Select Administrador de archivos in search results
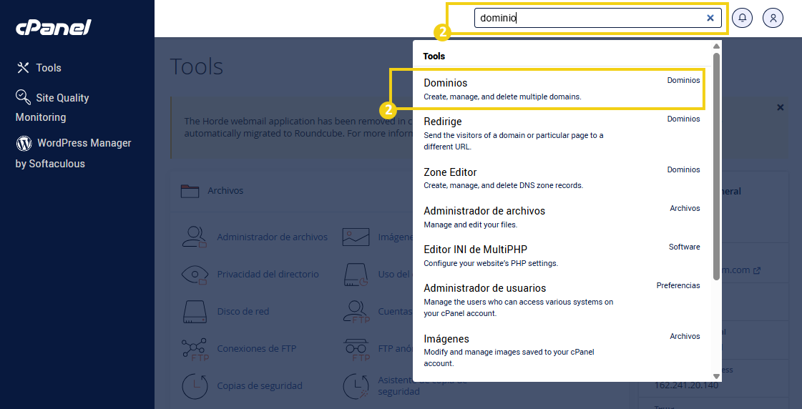Image resolution: width=802 pixels, height=409 pixels. coord(562,217)
